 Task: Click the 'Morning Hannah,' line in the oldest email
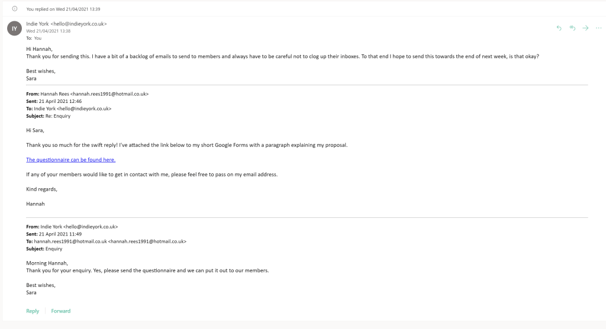pyautogui.click(x=47, y=263)
